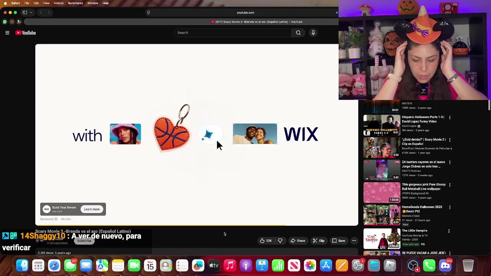Click the youtube.com address bar

point(245,13)
